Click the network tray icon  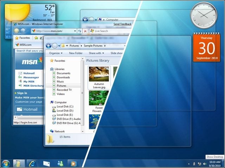click(199, 164)
